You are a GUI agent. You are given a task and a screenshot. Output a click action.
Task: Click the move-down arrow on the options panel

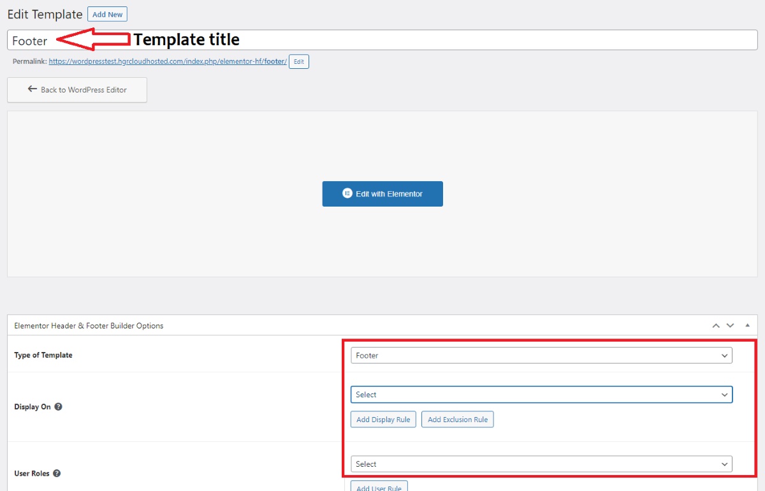click(x=729, y=325)
